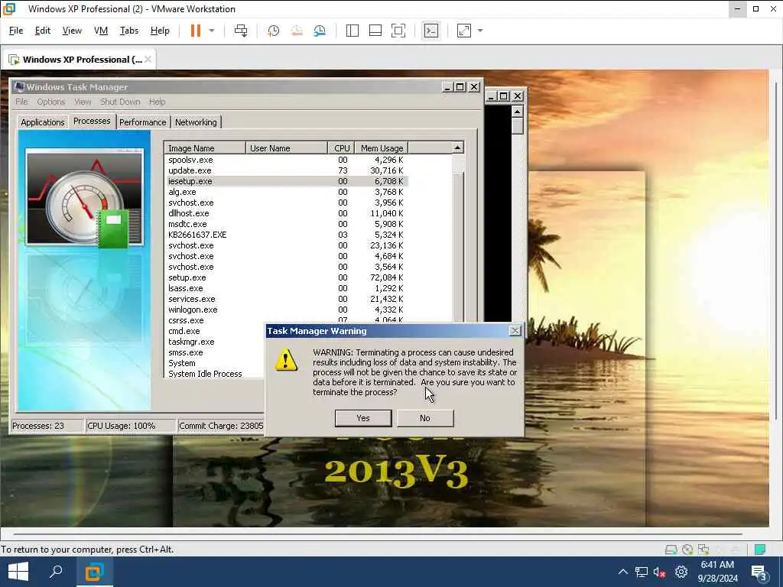This screenshot has height=587, width=783.
Task: Click the Send Ctrl+Alt+Del toolbar icon
Action: point(241,31)
